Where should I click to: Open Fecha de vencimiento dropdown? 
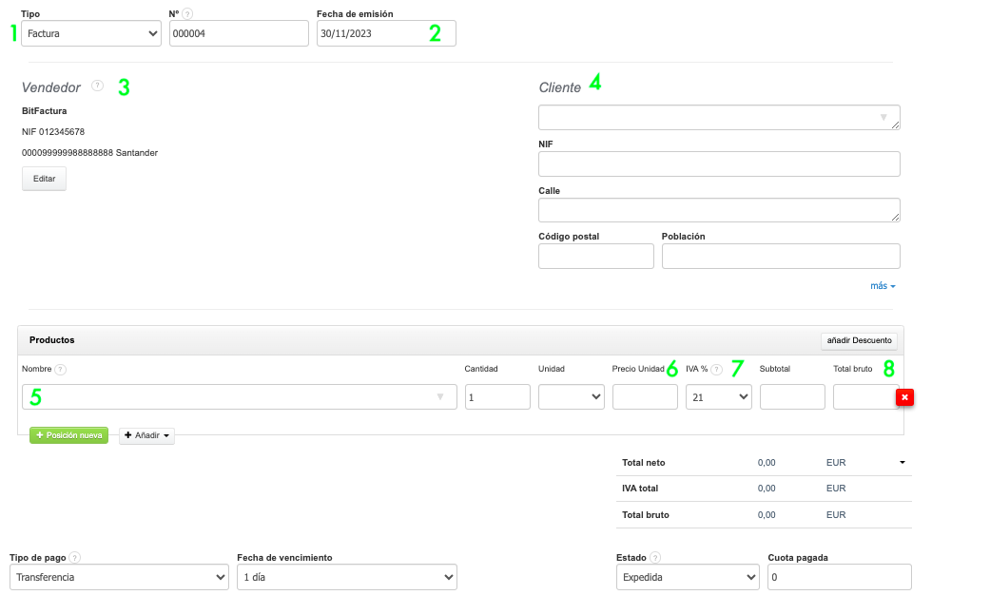point(346,577)
